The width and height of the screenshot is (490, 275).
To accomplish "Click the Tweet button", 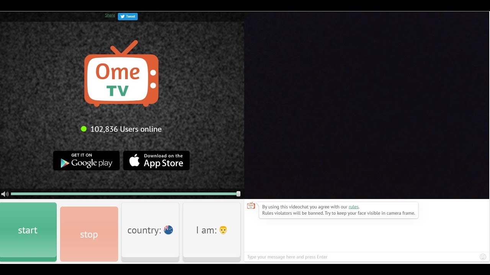I will (127, 16).
